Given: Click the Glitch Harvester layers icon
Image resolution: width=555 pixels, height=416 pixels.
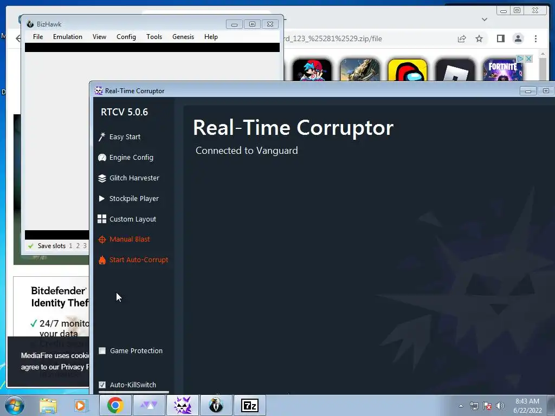Looking at the screenshot, I should click(102, 178).
